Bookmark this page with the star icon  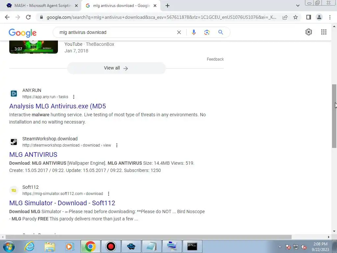[296, 17]
